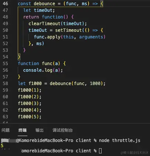Click line number 58 in the gutter
Viewport: 150px width, 156px height.
tap(6, 84)
